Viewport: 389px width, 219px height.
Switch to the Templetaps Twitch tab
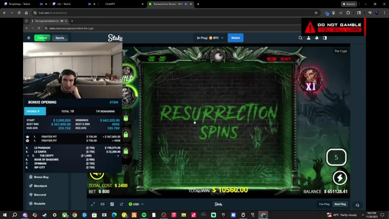coord(26,4)
